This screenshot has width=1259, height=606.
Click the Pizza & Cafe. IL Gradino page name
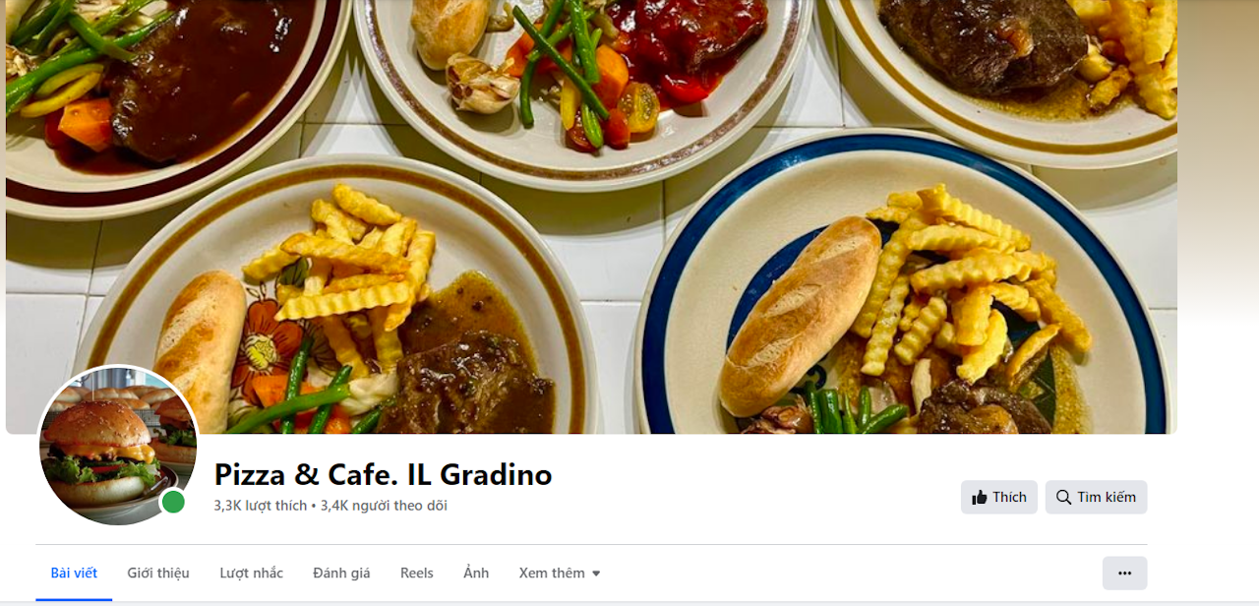(384, 475)
